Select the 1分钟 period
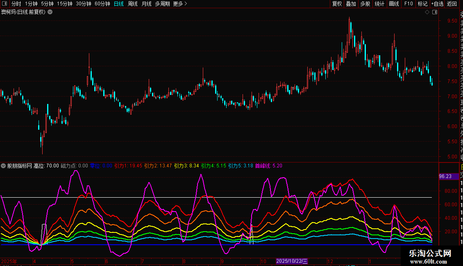 [31, 4]
